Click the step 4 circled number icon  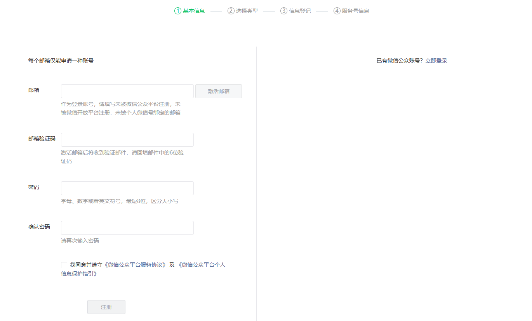(337, 11)
